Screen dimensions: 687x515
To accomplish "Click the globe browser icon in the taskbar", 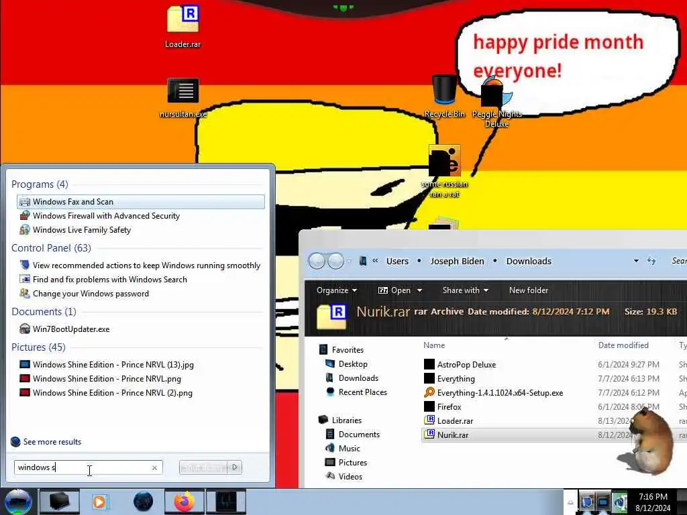I will coord(143,502).
